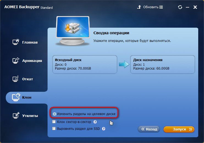Open help for Клон сектор-в-сектор option
Screen dimensions: 204x143
[x=95, y=122]
